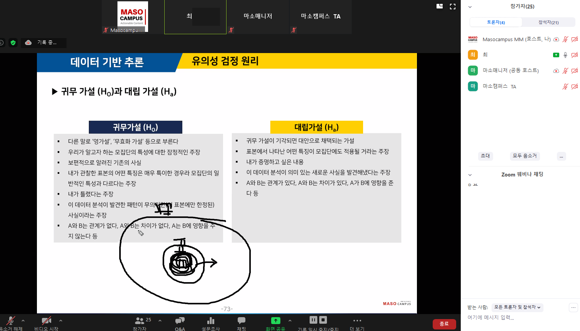
Task: Click the chat (채팅) toolbar icon
Action: point(241,320)
